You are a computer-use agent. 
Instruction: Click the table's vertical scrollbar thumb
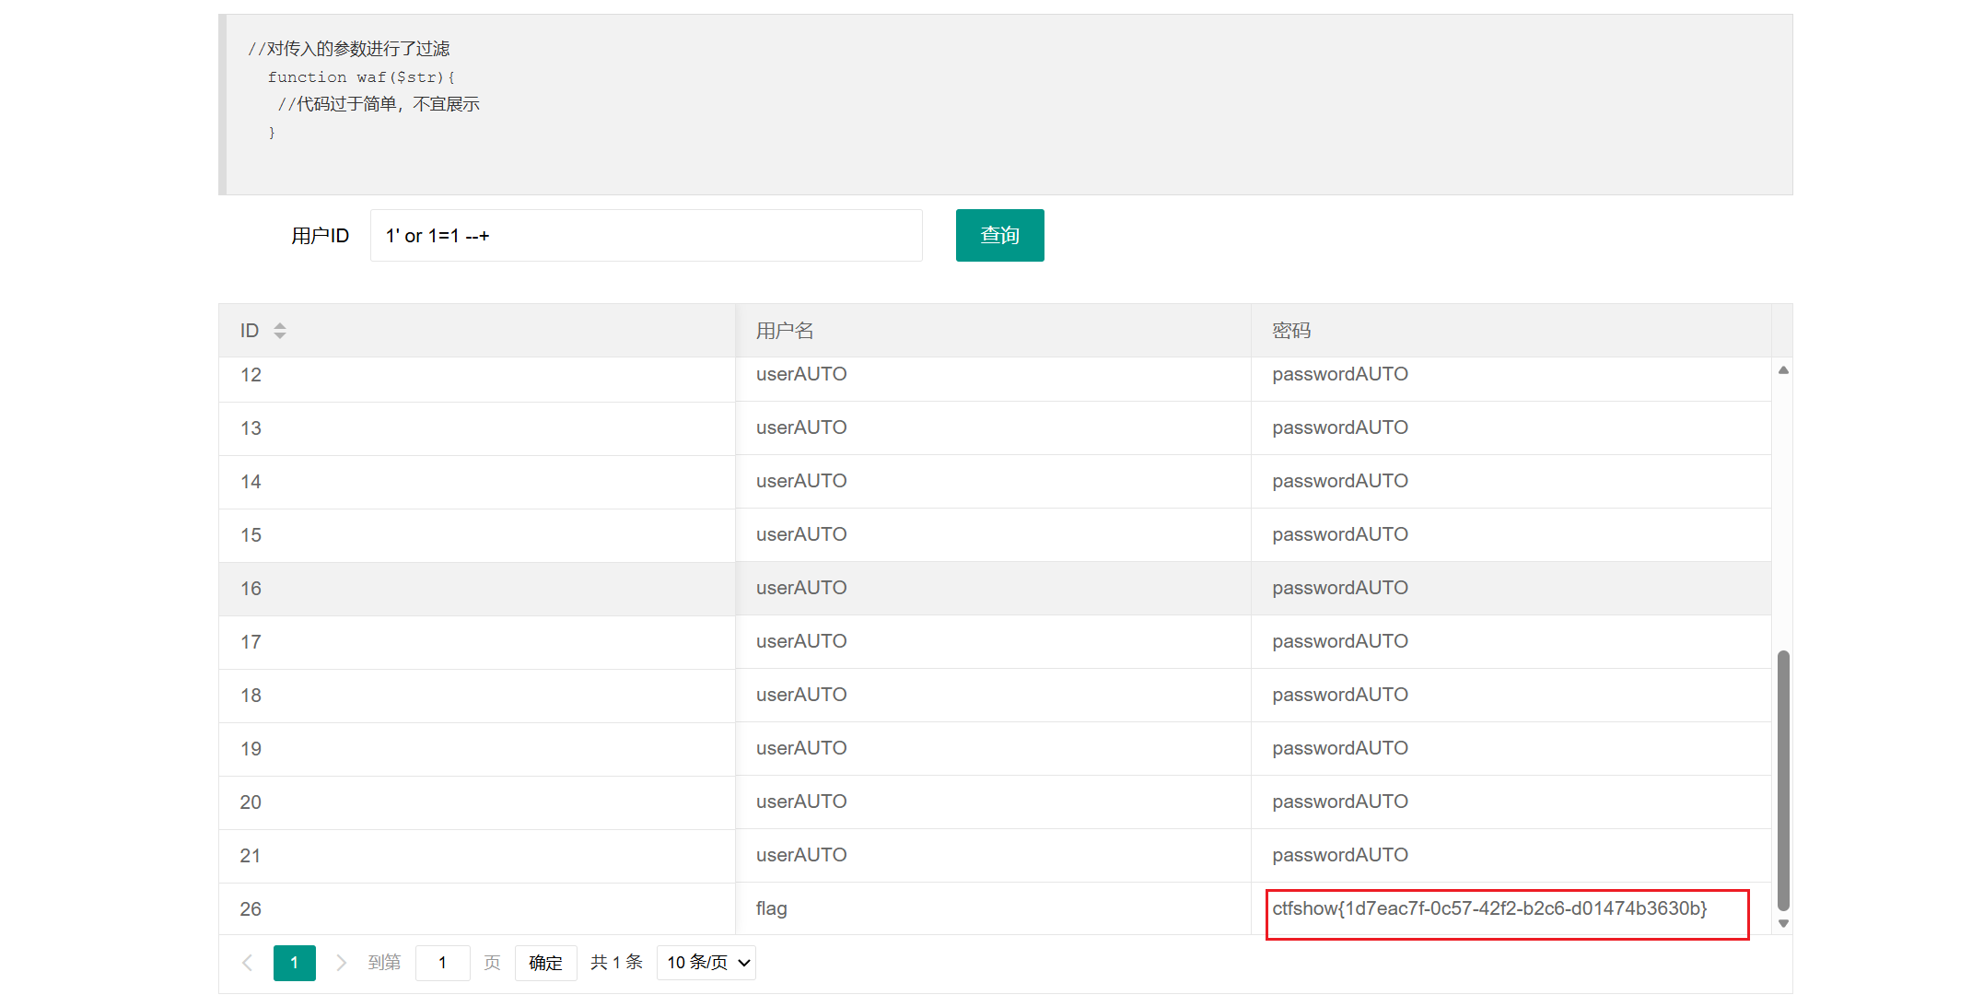[1783, 778]
